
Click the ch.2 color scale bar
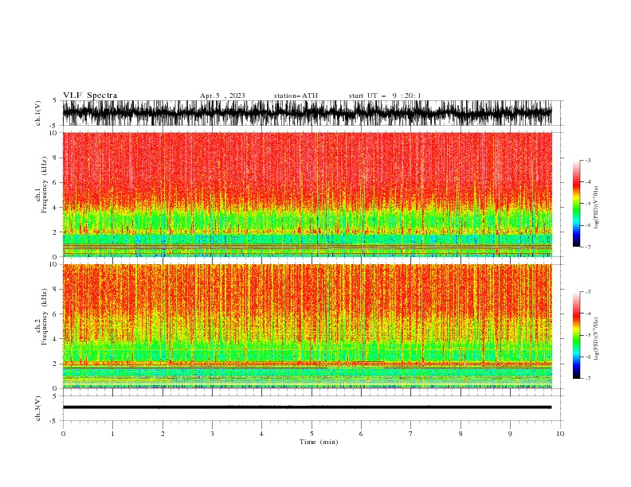pyautogui.click(x=577, y=335)
